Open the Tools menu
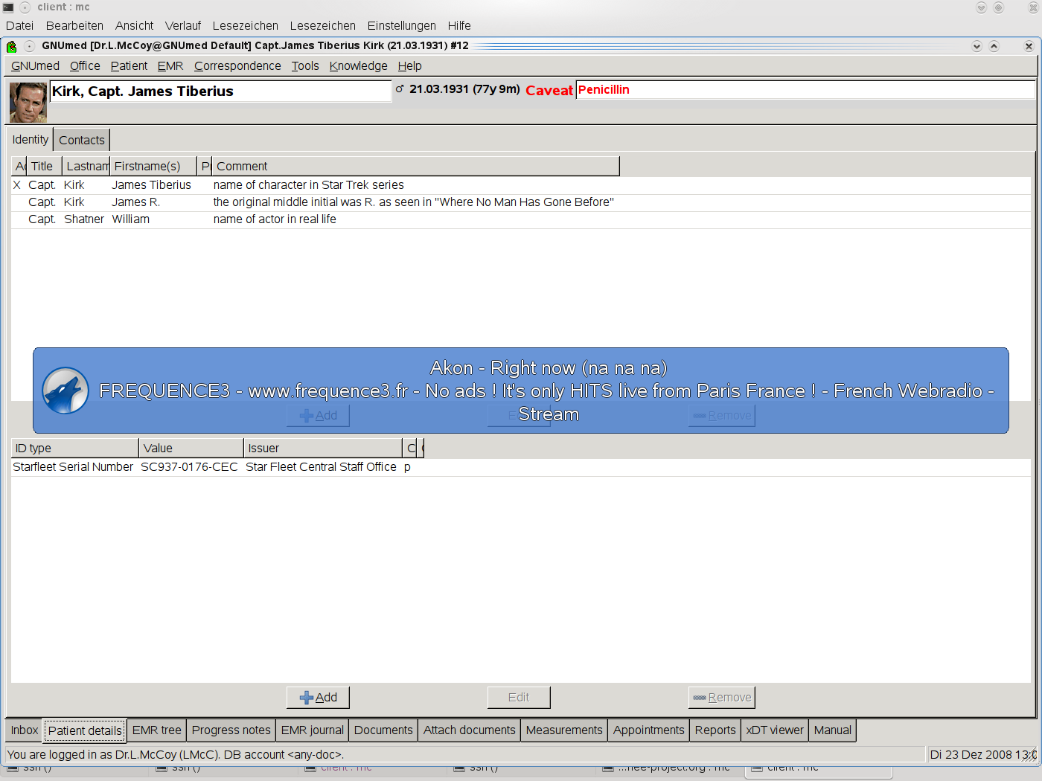Image resolution: width=1042 pixels, height=781 pixels. tap(305, 65)
